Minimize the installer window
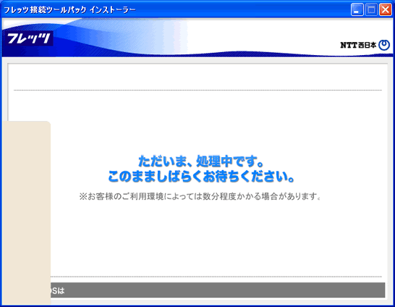395x307 pixels. [357, 10]
